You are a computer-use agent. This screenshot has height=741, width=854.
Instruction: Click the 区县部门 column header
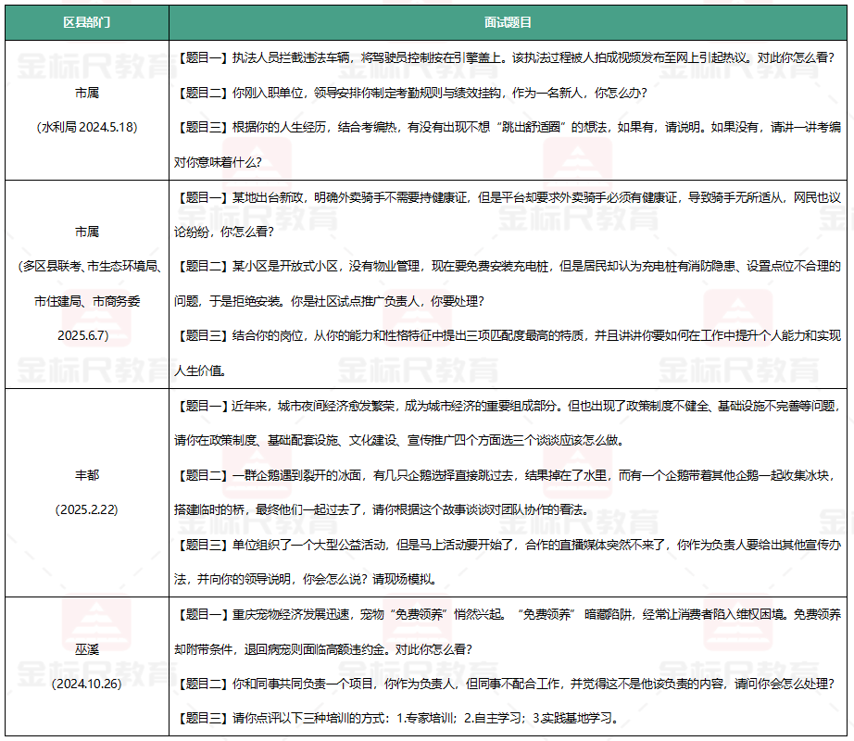tap(86, 23)
